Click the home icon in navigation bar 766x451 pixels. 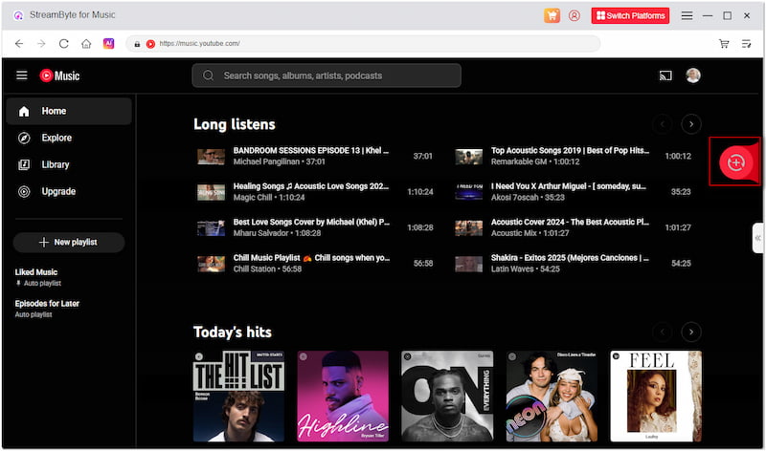point(86,44)
